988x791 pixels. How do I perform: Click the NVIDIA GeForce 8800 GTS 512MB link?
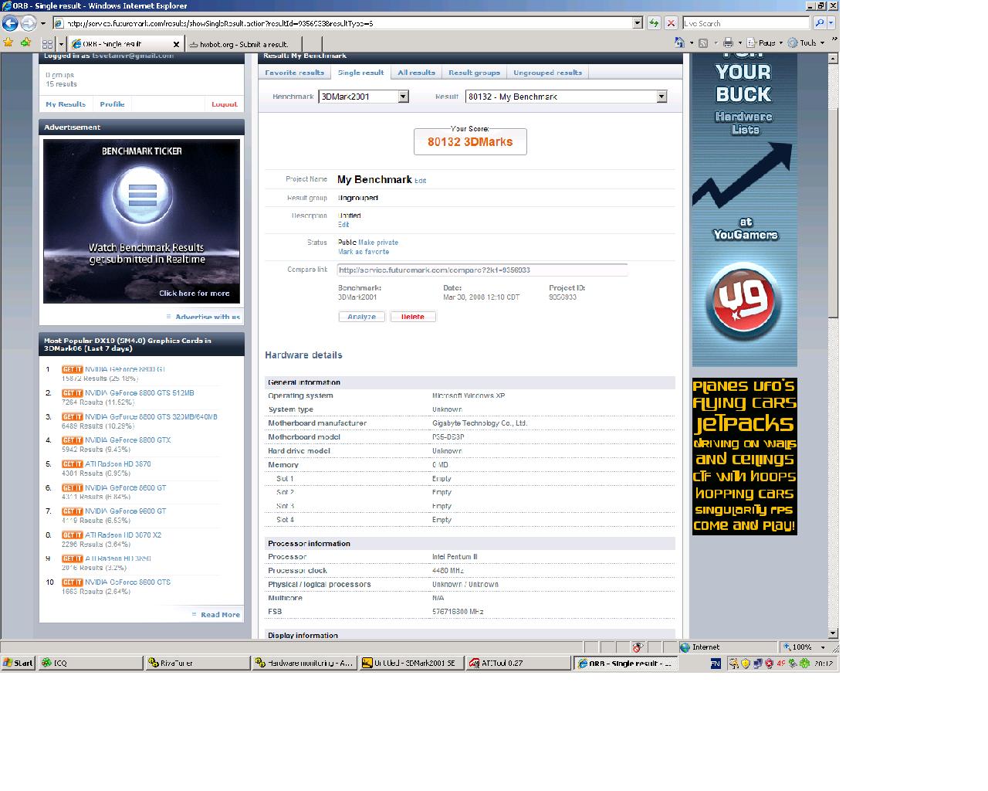140,393
